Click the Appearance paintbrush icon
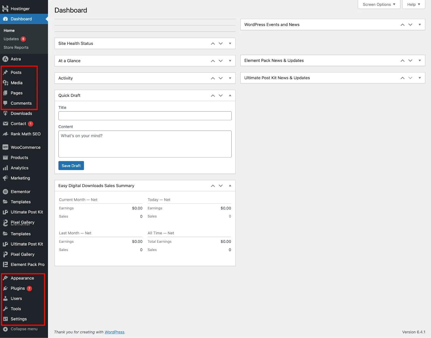This screenshot has height=338, width=431. pyautogui.click(x=5, y=278)
